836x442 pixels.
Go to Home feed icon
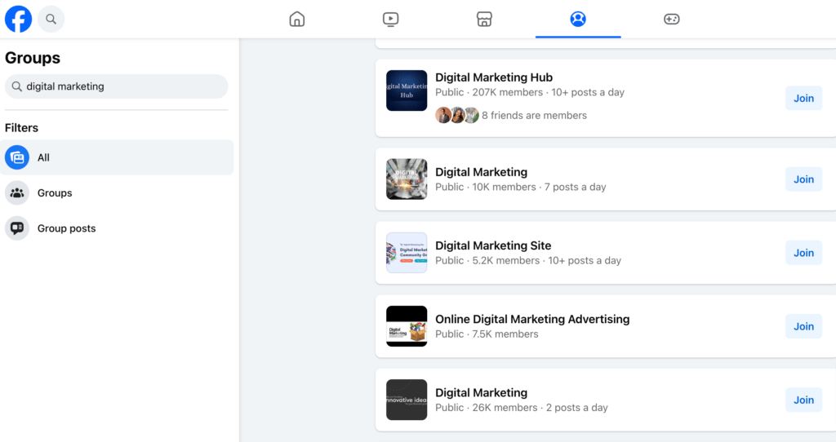(297, 20)
